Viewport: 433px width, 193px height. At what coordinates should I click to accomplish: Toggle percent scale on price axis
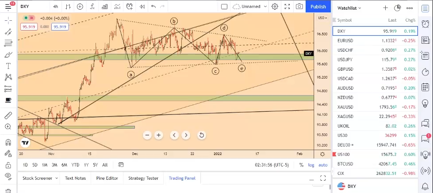coord(301,165)
